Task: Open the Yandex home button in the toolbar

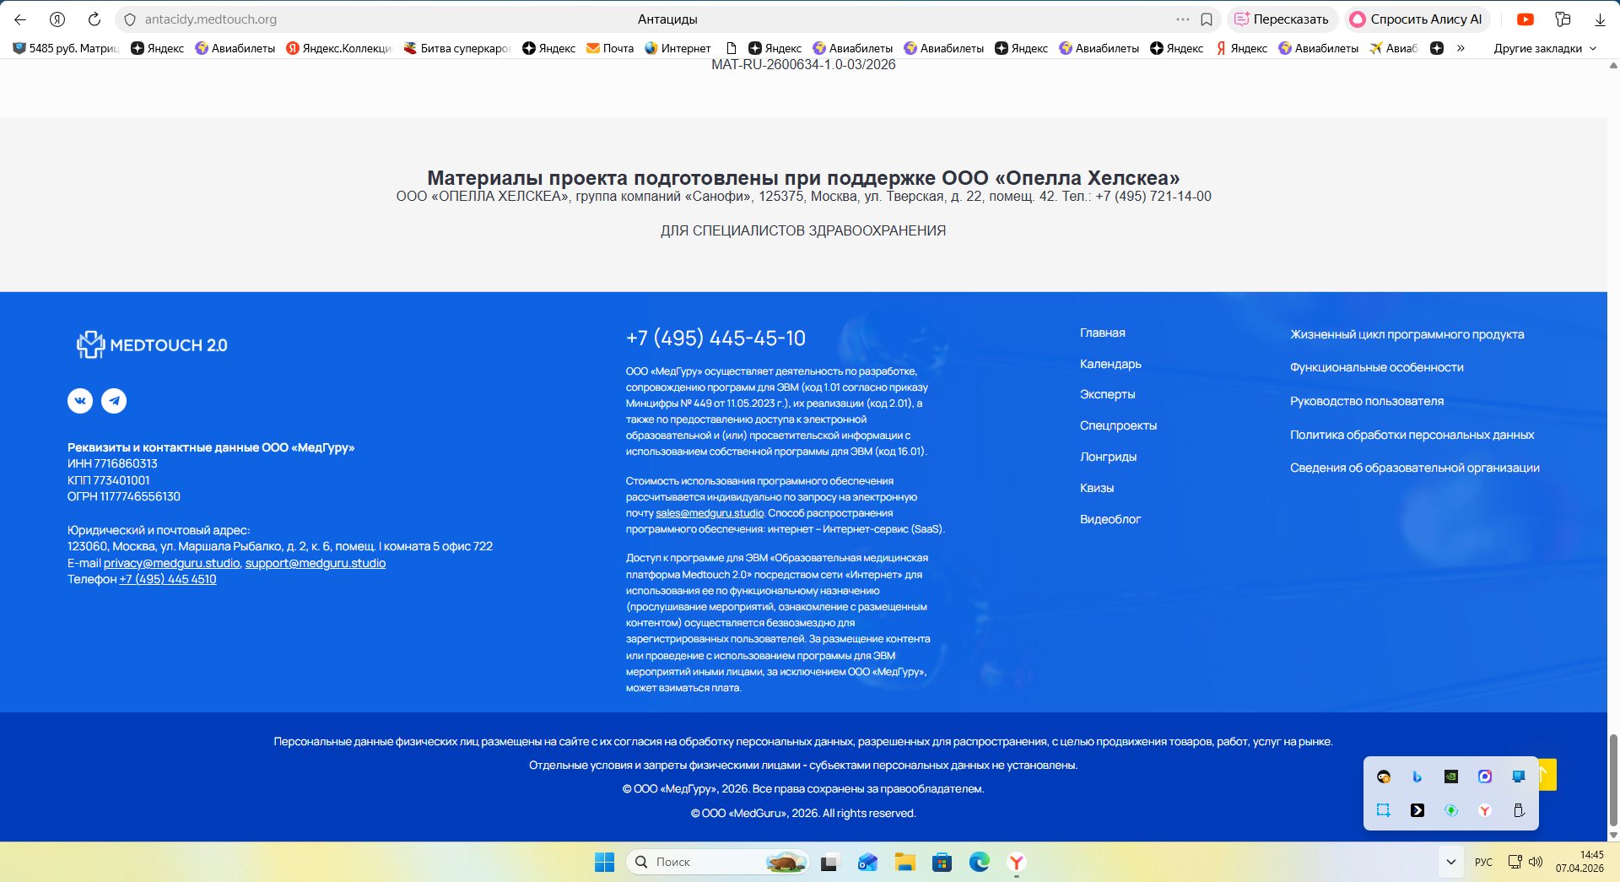Action: click(x=57, y=19)
